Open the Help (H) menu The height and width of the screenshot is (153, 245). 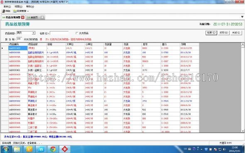(x=30, y=7)
